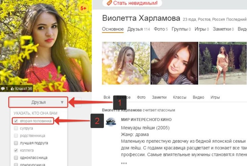Expand the post via the three dots
Image resolution: width=247 pixels, height=166 pixels.
pyautogui.click(x=124, y=163)
